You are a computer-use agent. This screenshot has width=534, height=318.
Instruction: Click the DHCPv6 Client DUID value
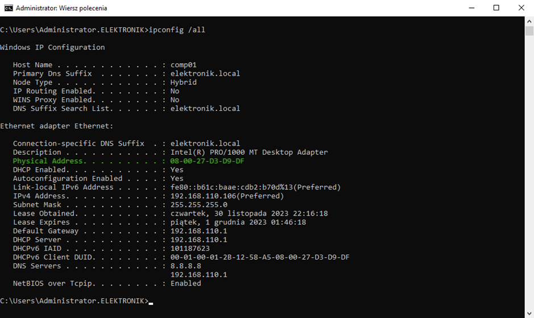[260, 257]
